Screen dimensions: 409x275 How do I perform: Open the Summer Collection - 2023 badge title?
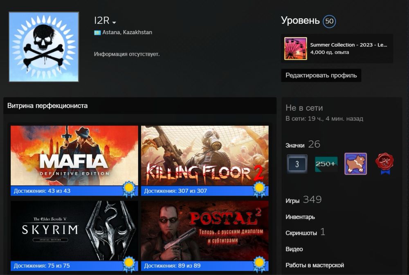tap(348, 45)
